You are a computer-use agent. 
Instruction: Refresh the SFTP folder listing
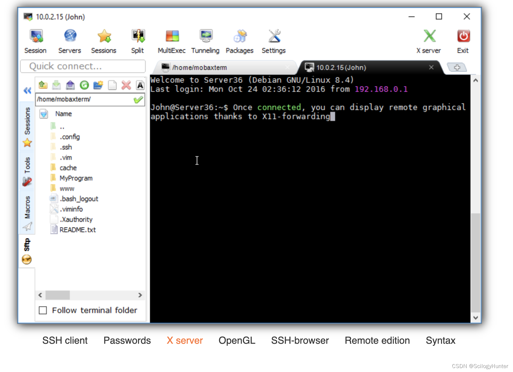(x=84, y=85)
